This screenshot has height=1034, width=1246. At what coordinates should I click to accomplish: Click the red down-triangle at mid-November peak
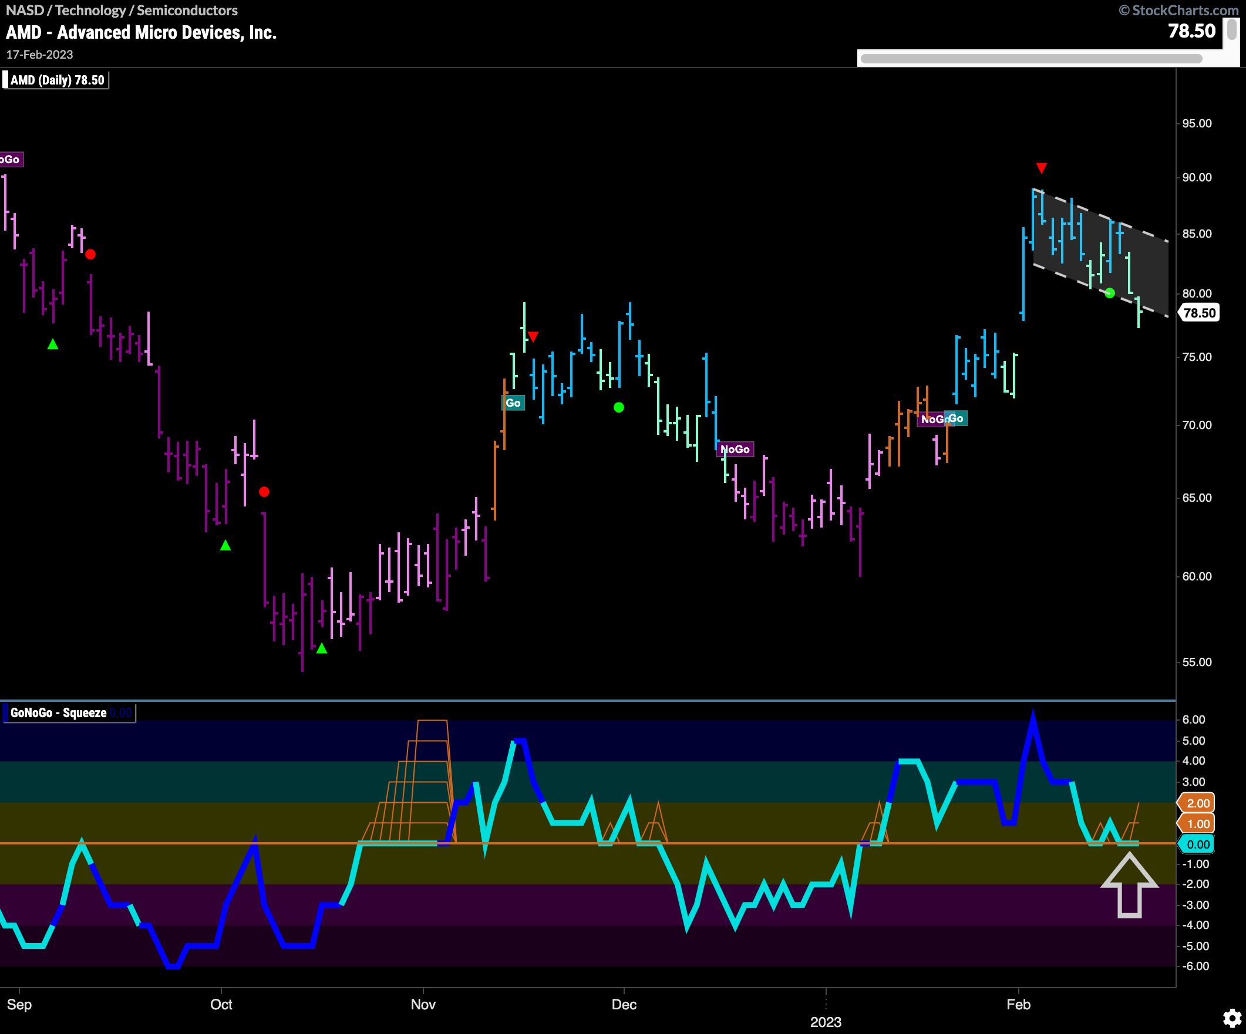(x=533, y=337)
